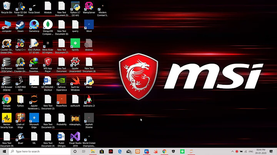
Task: Select the Probability file icon
Action: click(62, 120)
